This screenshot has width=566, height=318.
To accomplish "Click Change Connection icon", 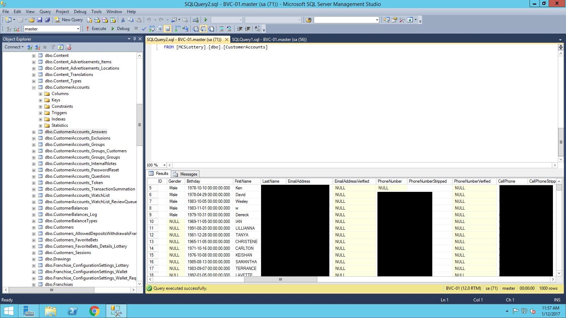I will coord(16,29).
